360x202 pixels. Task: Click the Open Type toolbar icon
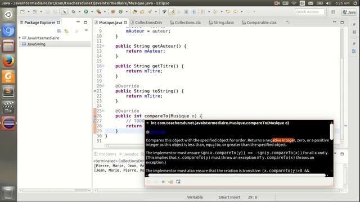pyautogui.click(x=135, y=12)
